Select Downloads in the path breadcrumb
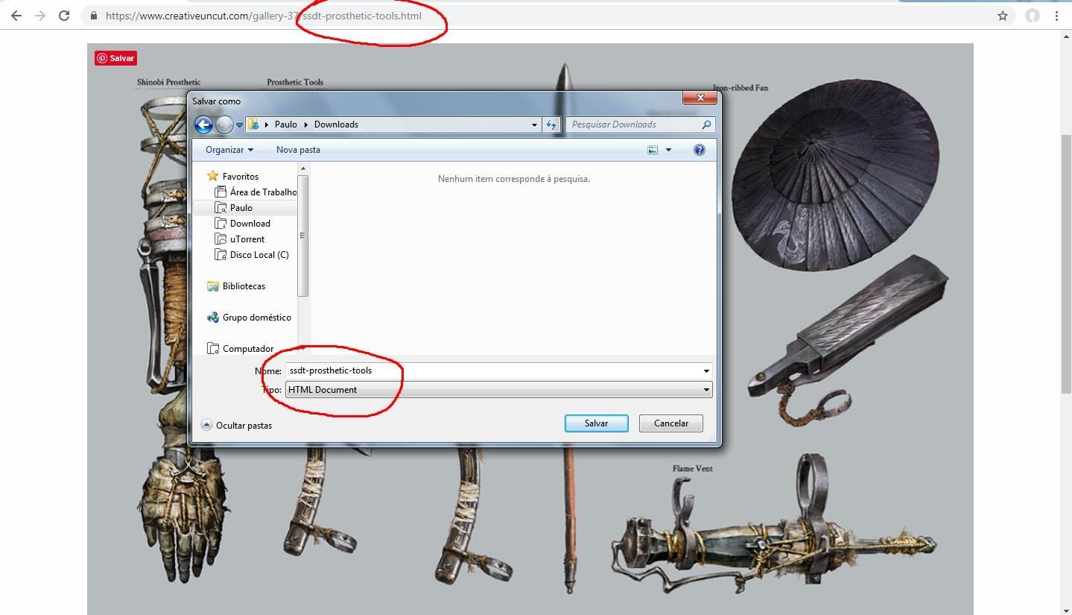Screen dimensions: 1072x615 (x=336, y=124)
